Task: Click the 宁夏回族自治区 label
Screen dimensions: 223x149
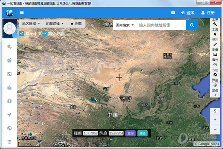Action: (x=126, y=99)
